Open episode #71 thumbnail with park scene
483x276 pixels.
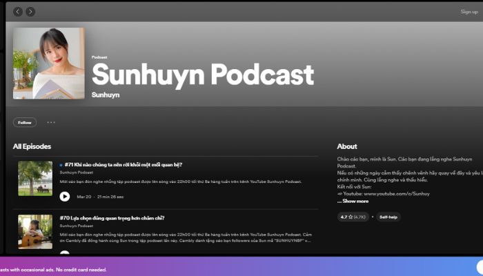35,178
